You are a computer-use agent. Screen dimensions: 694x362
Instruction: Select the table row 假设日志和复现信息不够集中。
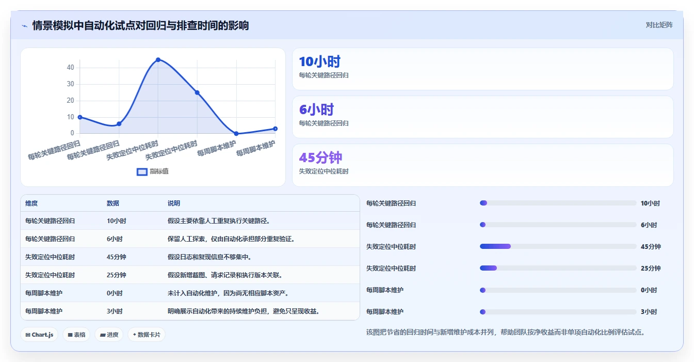pos(190,257)
